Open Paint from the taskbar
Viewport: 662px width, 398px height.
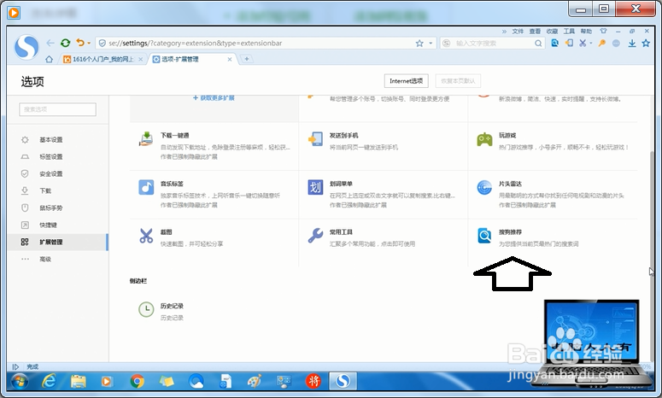coord(255,382)
